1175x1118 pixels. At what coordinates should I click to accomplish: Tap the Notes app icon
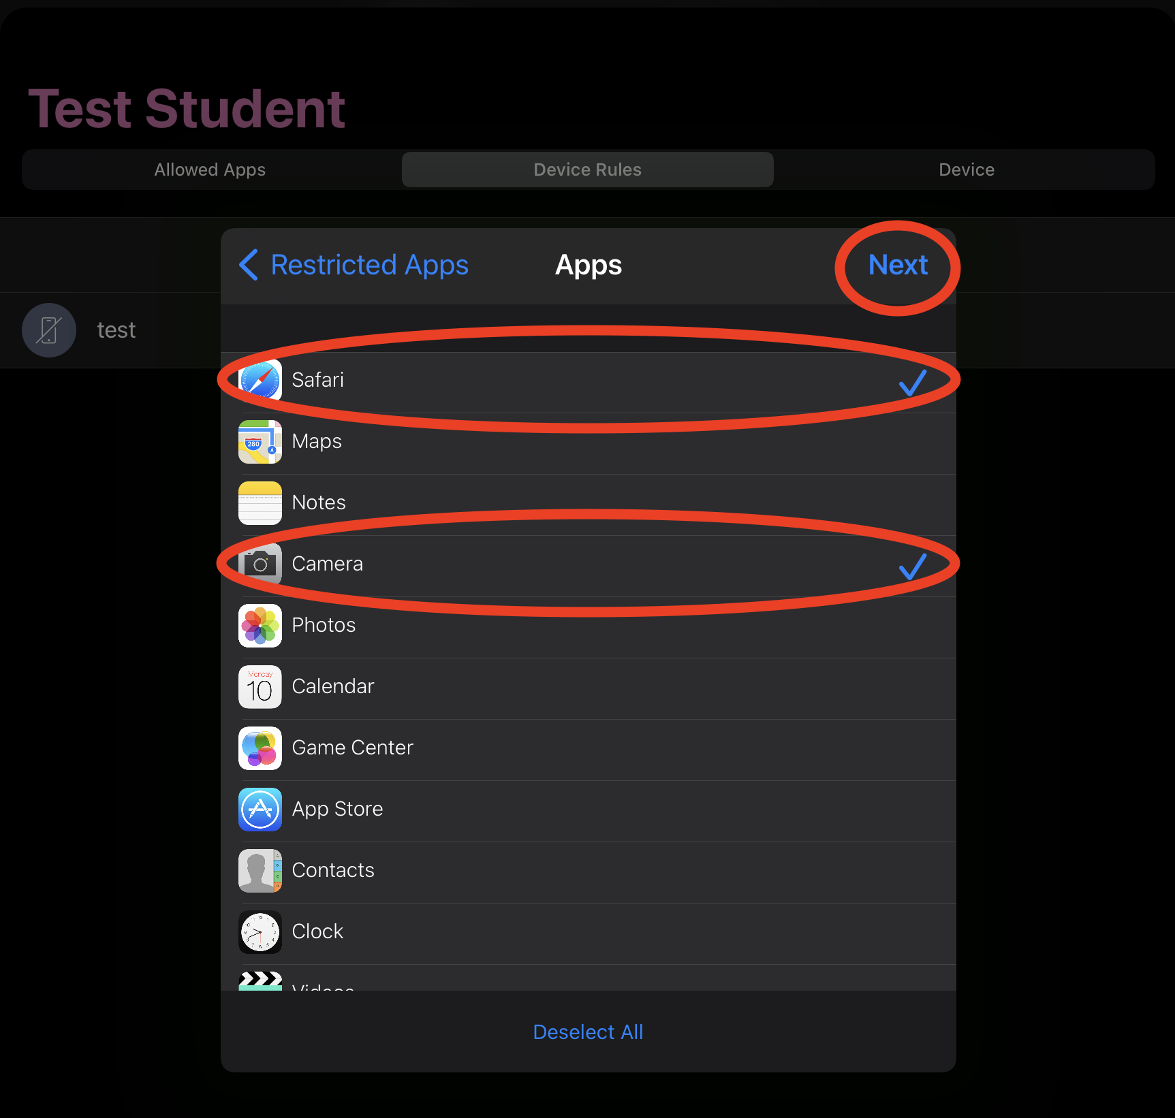click(x=260, y=503)
